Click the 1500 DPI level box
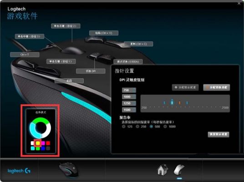The height and width of the screenshot is (182, 244). [x=129, y=110]
